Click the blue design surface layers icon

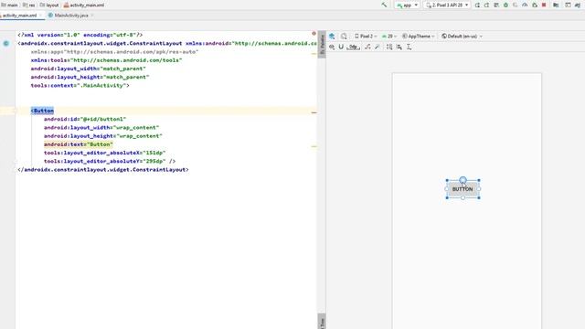click(x=332, y=37)
